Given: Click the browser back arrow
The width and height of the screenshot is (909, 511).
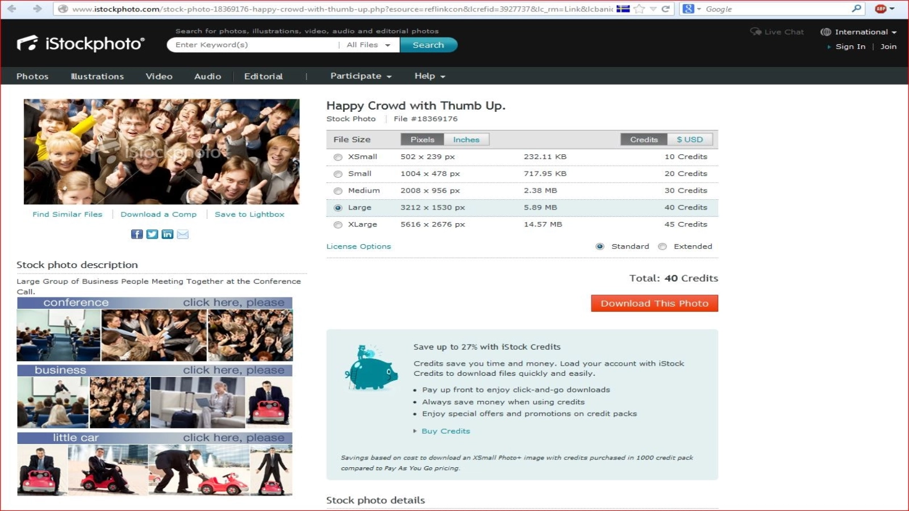Looking at the screenshot, I should pos(11,9).
